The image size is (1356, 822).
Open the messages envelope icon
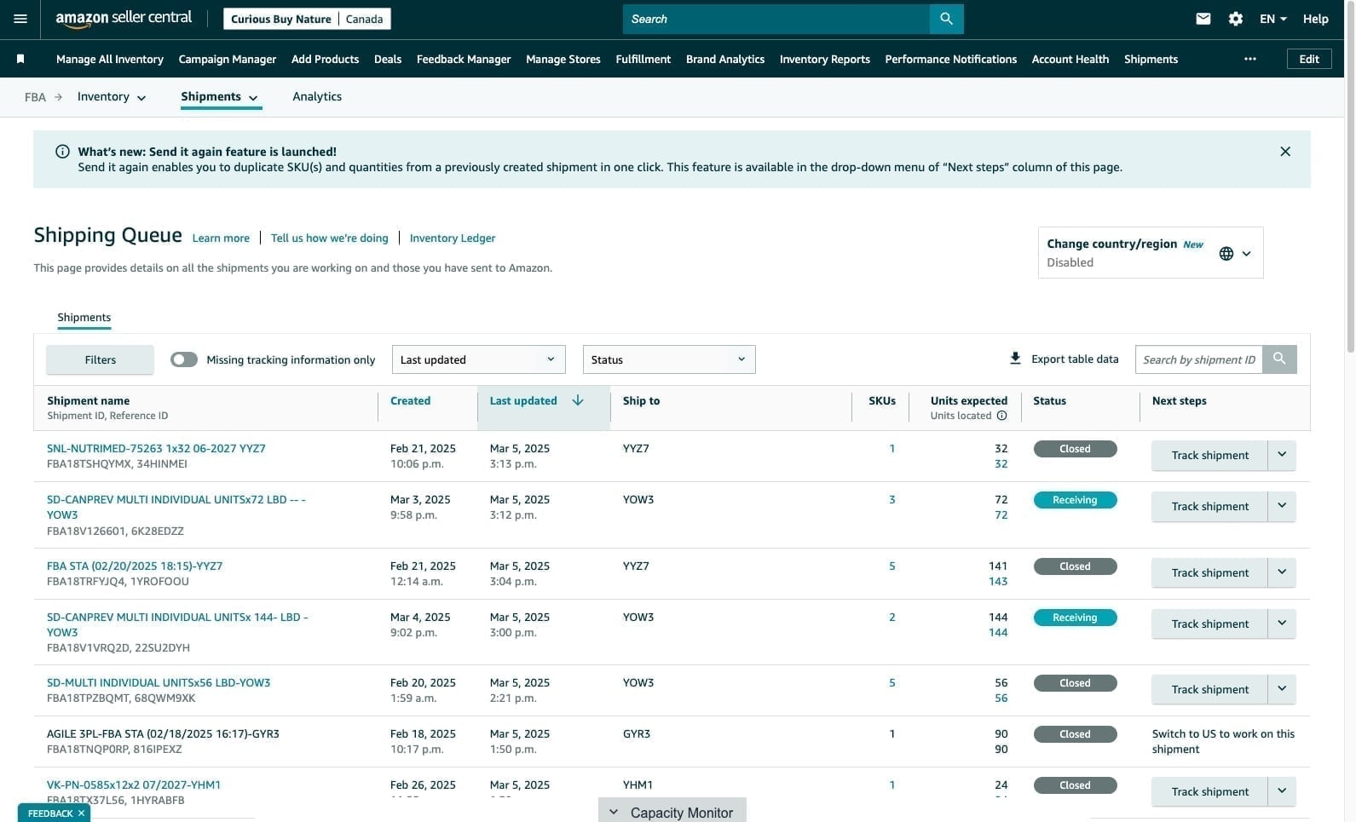(1203, 19)
